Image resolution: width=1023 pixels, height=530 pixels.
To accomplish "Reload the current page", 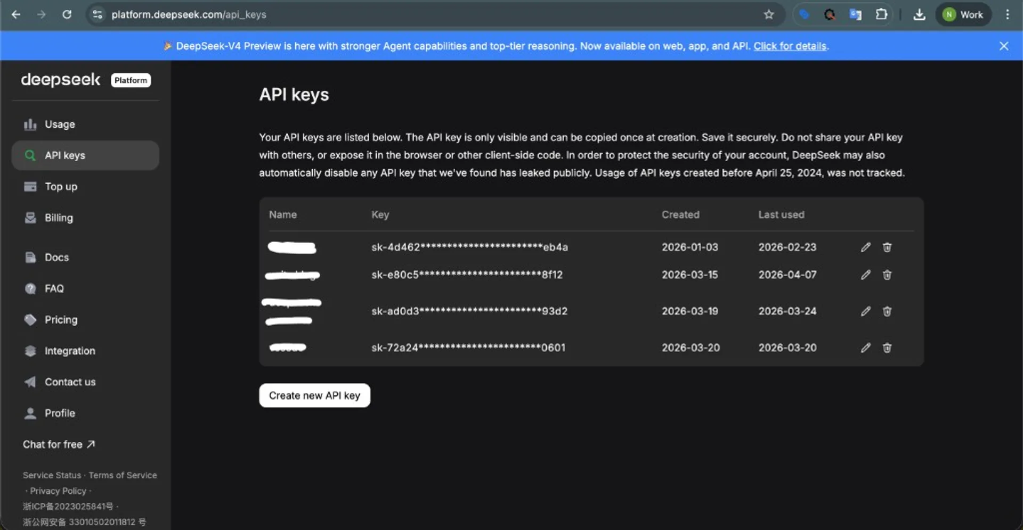I will 67,14.
